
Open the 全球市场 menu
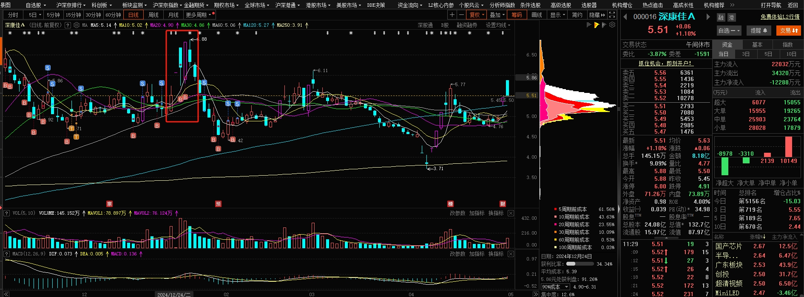257,5
